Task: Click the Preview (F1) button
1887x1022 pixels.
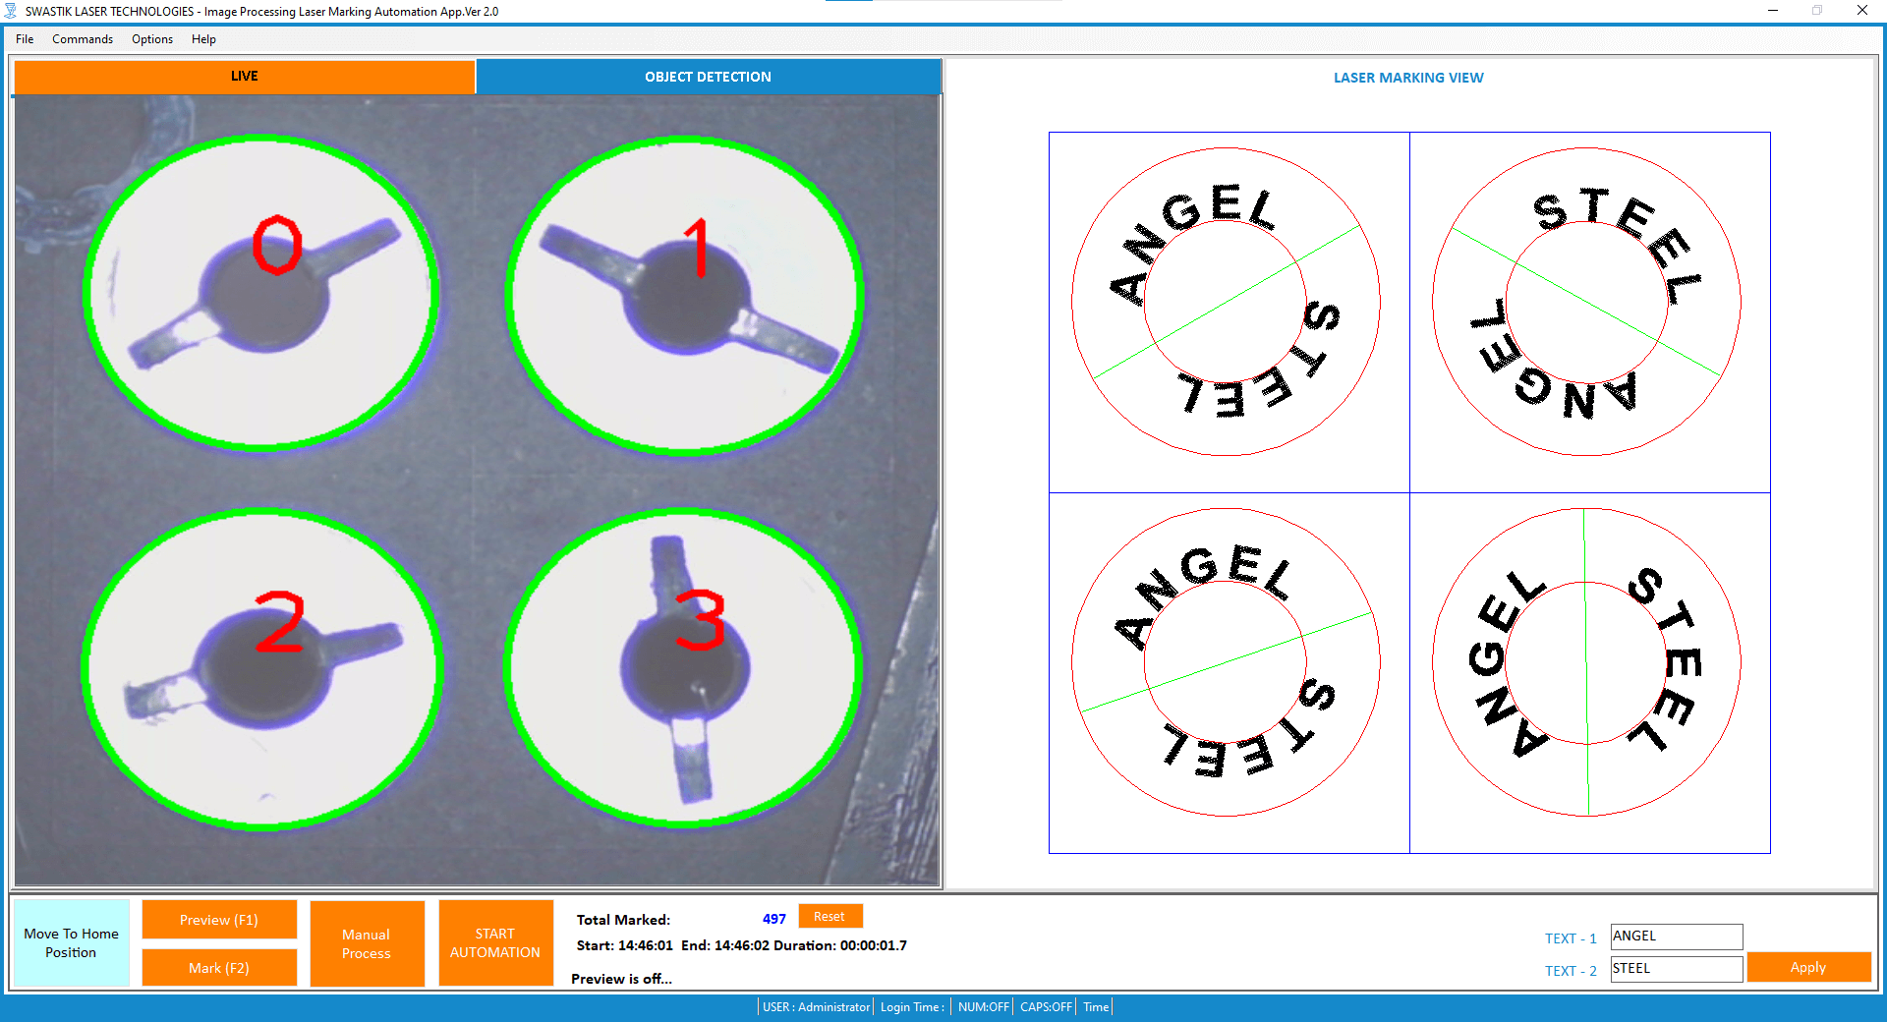Action: pyautogui.click(x=219, y=920)
